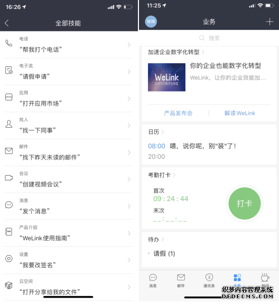Open chevron for “WeLink 使用指南” row

pos(129,234)
